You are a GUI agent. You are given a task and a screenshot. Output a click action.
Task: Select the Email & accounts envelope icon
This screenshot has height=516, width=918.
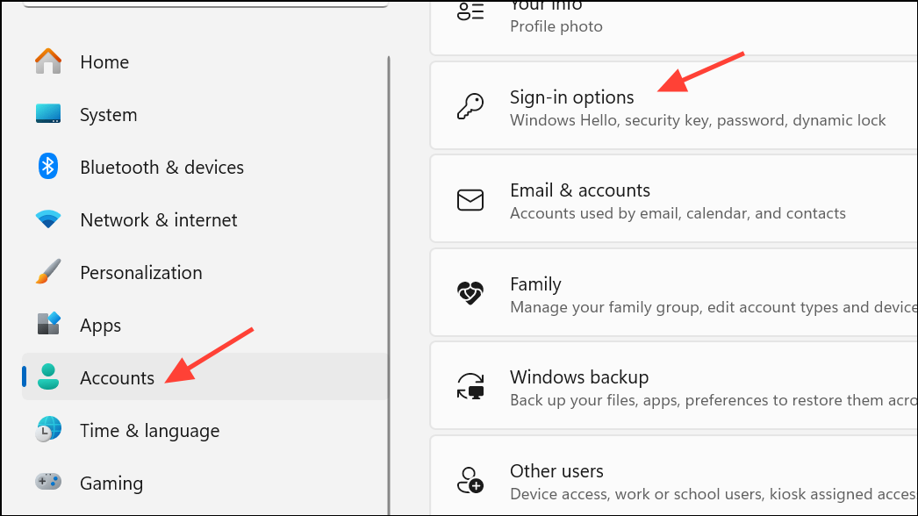pyautogui.click(x=470, y=199)
